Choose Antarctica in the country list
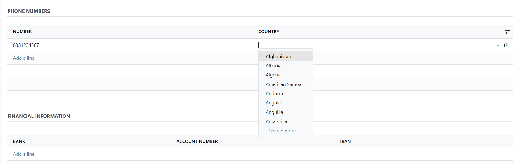513x164 pixels. (276, 121)
